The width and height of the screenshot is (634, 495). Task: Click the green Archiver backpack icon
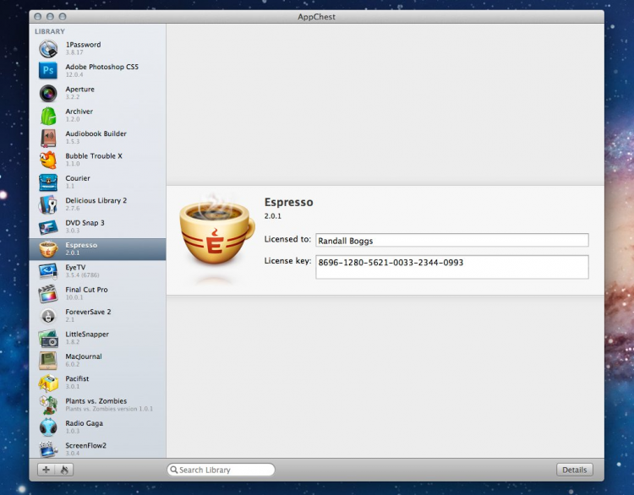tap(48, 116)
